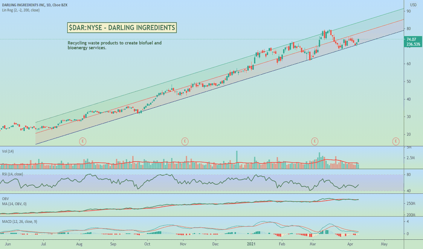Screen dimensions: 423x249
Task: Click the Feb label on the time axis
Action: (282, 244)
